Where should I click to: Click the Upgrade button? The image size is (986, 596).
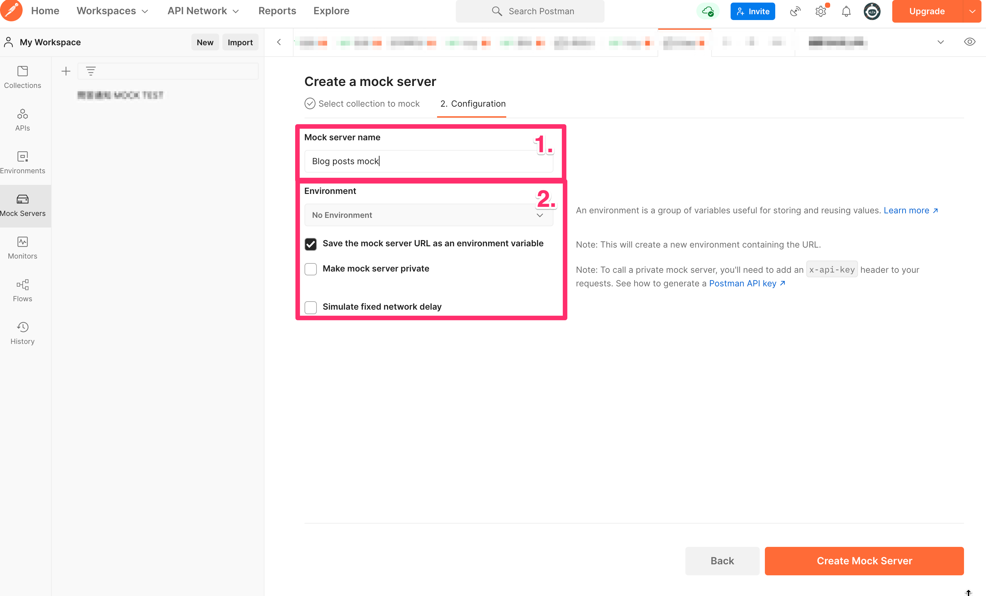click(x=927, y=11)
